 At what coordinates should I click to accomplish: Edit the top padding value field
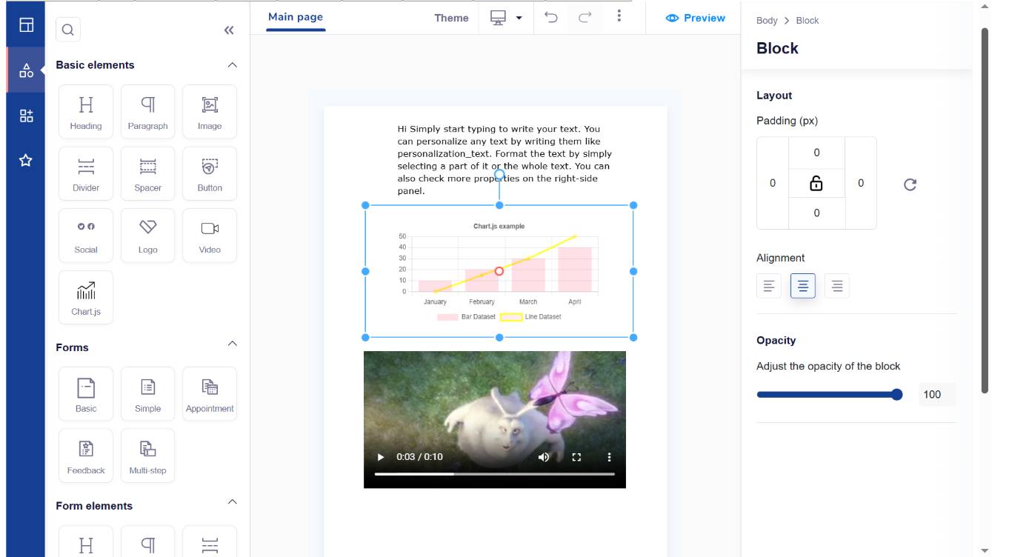coord(816,153)
